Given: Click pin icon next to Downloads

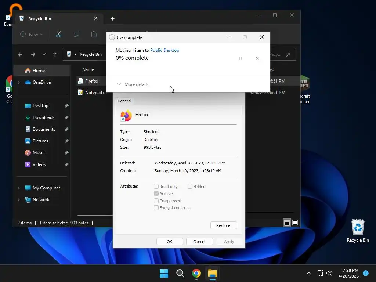Looking at the screenshot, I should pos(67,117).
